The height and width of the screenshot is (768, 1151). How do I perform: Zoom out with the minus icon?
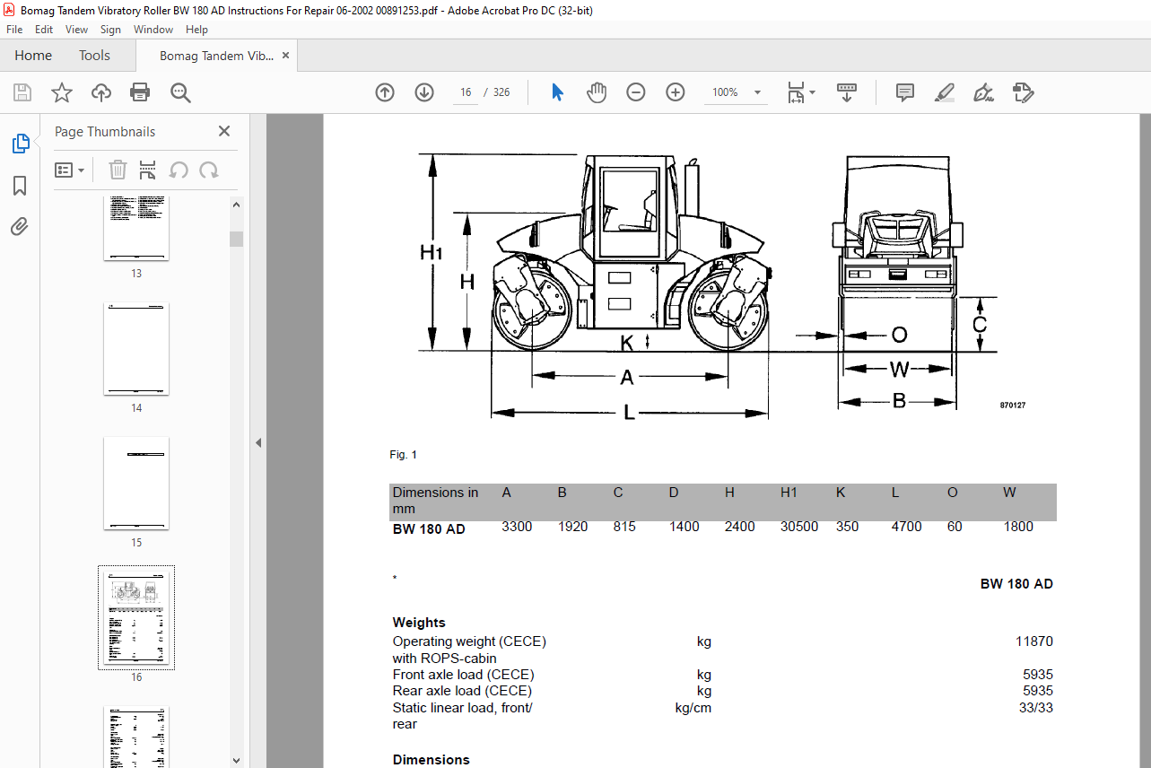pos(636,92)
